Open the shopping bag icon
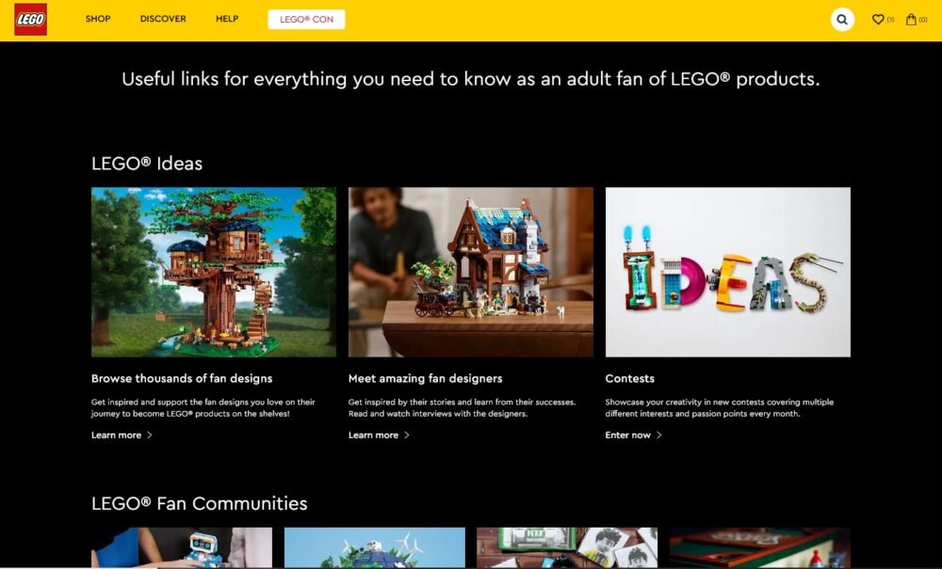The image size is (942, 569). click(x=911, y=20)
